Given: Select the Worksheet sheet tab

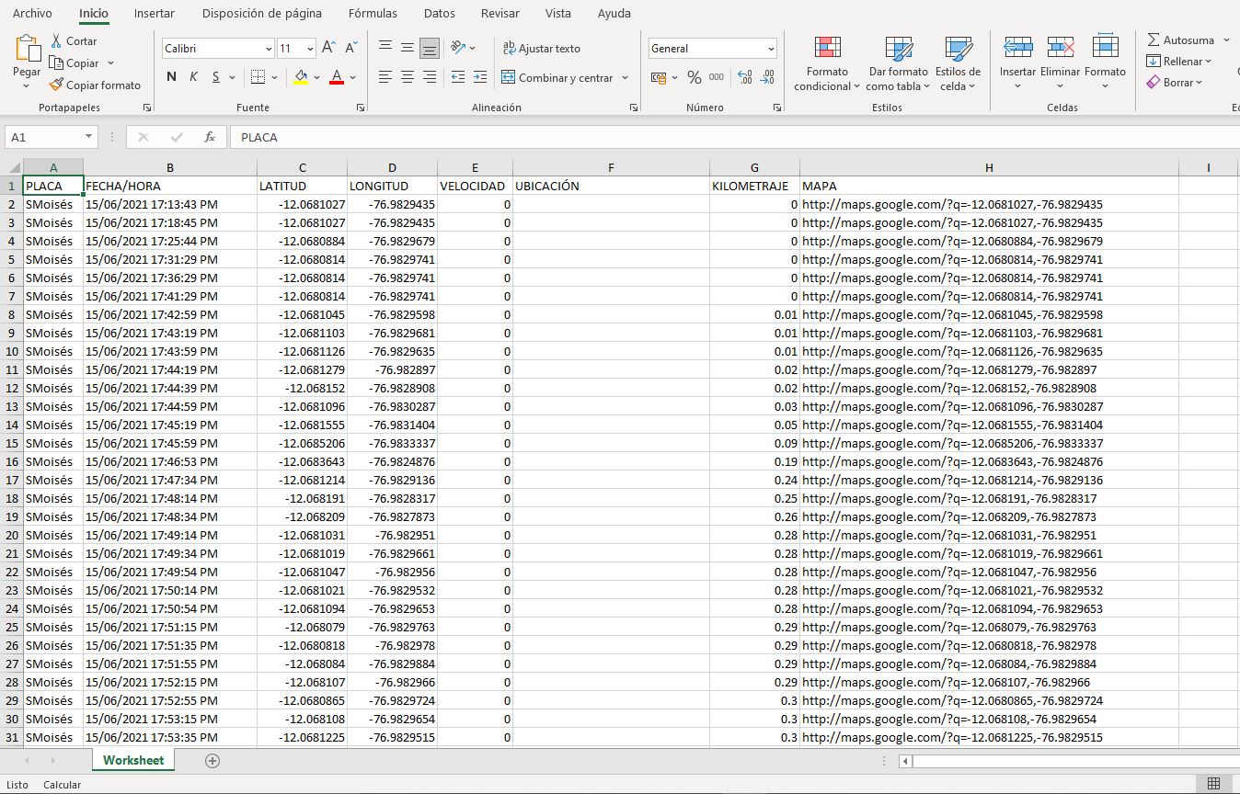Looking at the screenshot, I should pos(133,760).
